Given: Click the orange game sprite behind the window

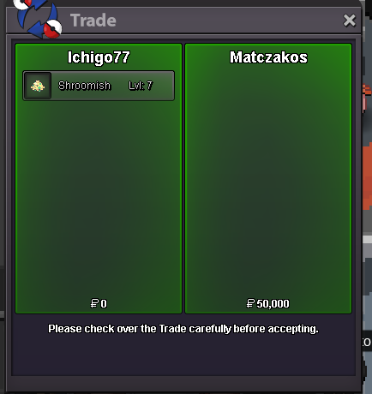Looking at the screenshot, I should click(x=367, y=177).
